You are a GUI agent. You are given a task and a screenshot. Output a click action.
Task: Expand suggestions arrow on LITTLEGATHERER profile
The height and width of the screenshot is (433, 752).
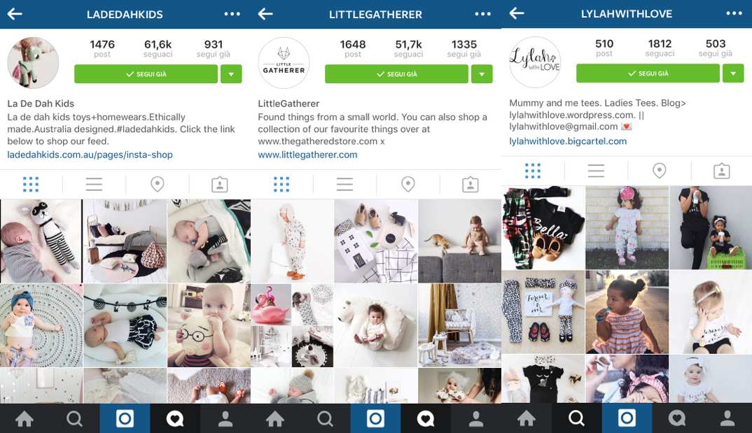[x=482, y=74]
